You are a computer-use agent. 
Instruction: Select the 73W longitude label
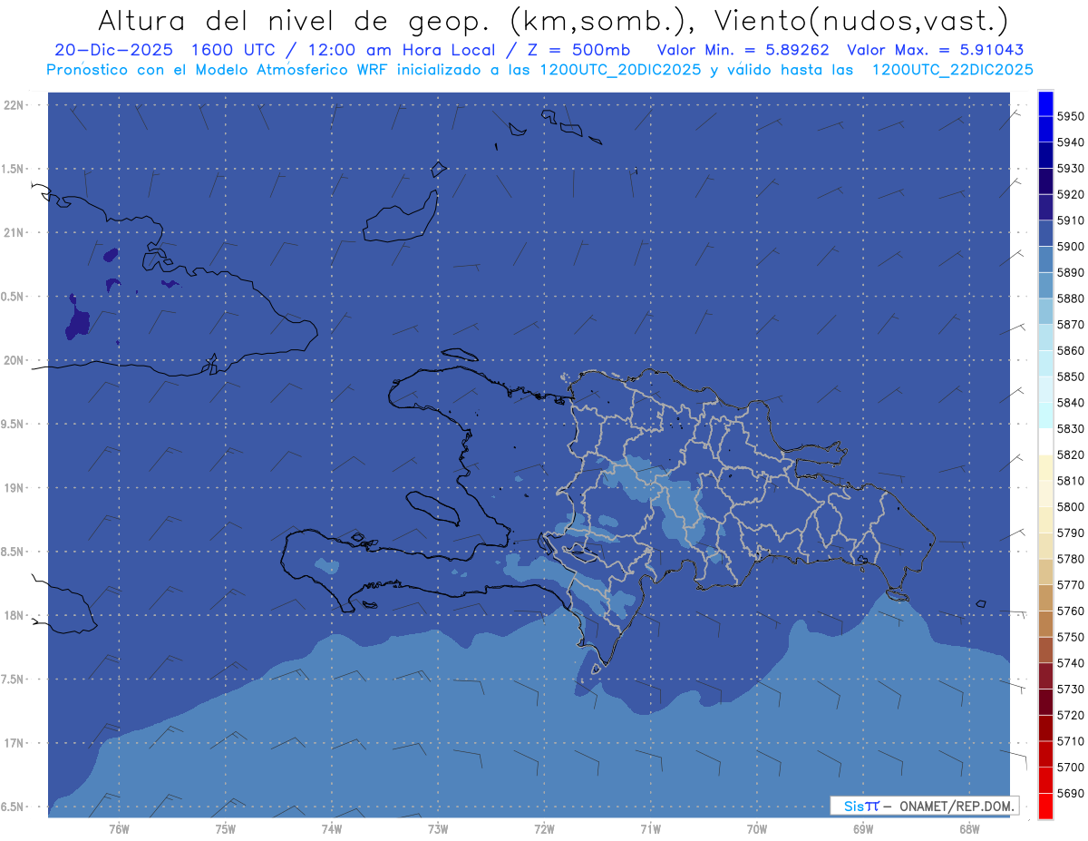point(438,829)
